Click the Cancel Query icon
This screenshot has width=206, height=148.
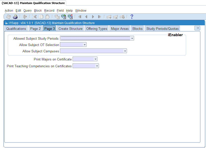tap(70, 17)
